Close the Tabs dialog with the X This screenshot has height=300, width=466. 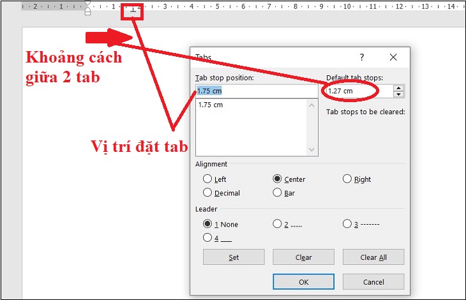(393, 57)
